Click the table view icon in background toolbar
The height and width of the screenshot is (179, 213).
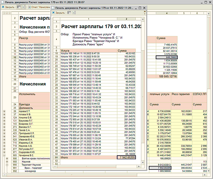[x=19, y=7]
